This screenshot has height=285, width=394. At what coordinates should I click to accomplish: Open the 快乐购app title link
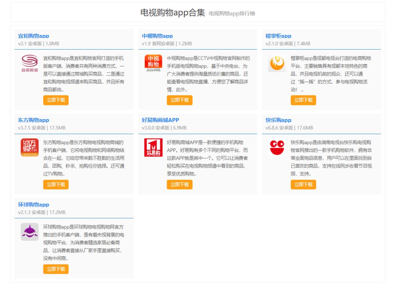click(x=278, y=120)
